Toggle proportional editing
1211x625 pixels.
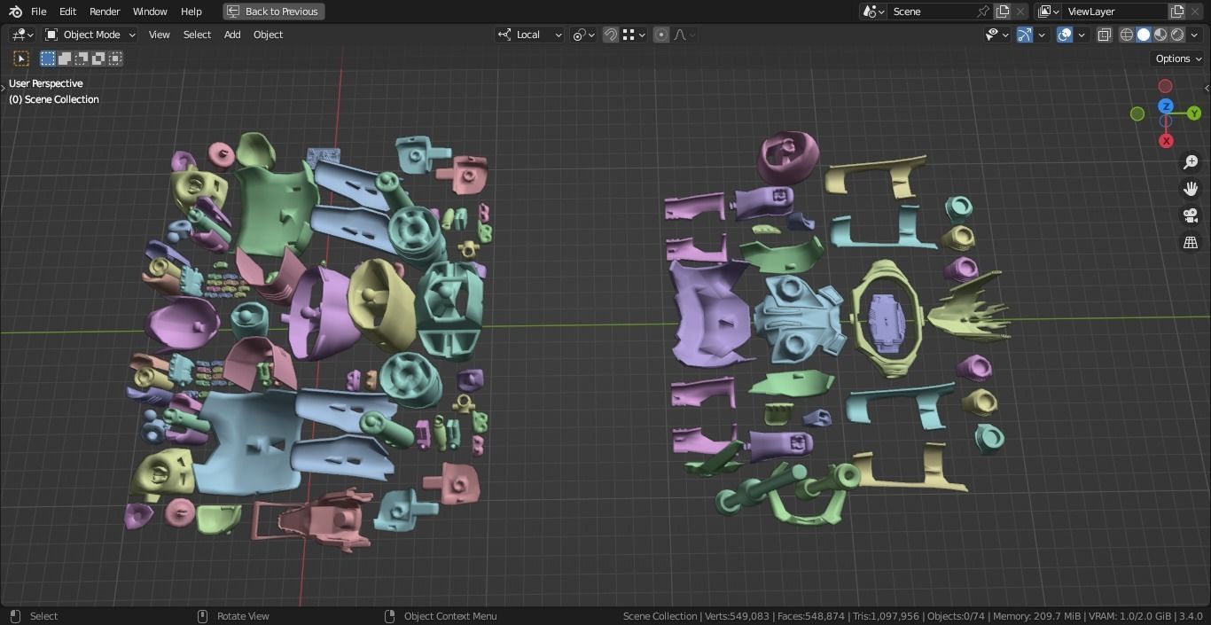(661, 35)
